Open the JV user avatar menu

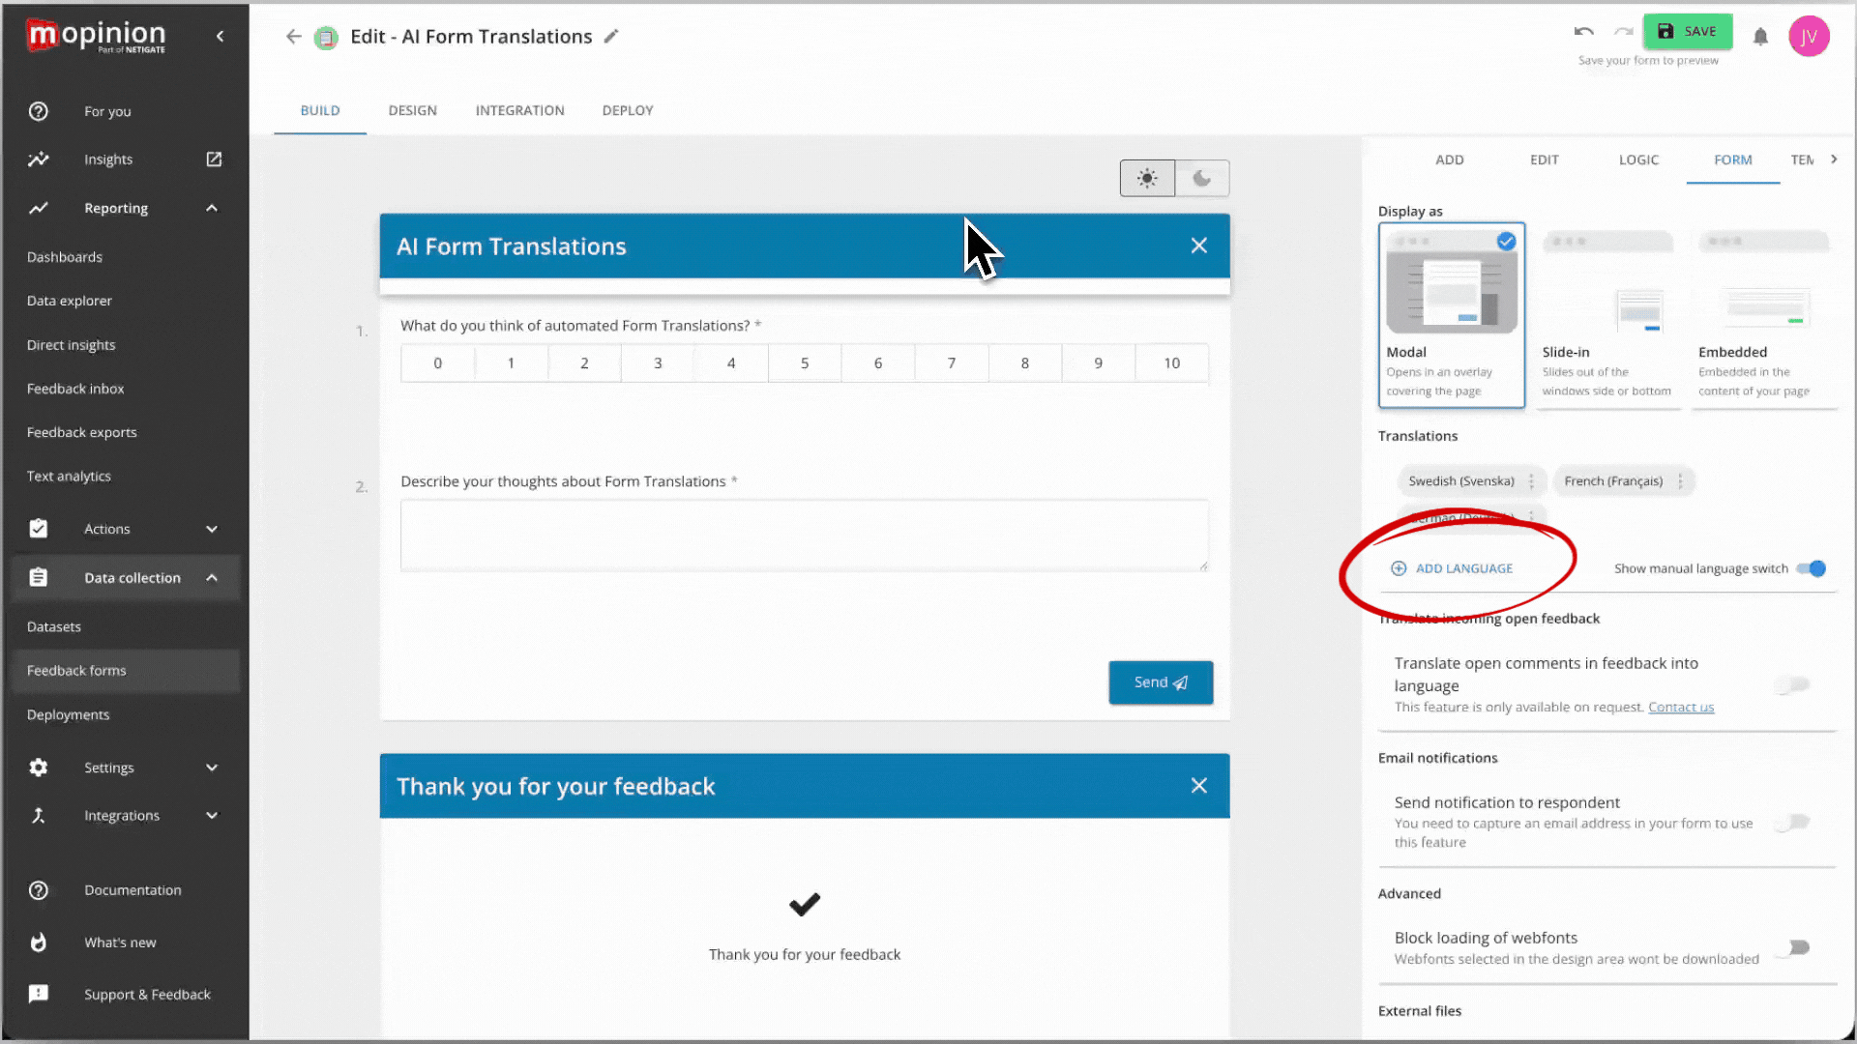[x=1809, y=37]
